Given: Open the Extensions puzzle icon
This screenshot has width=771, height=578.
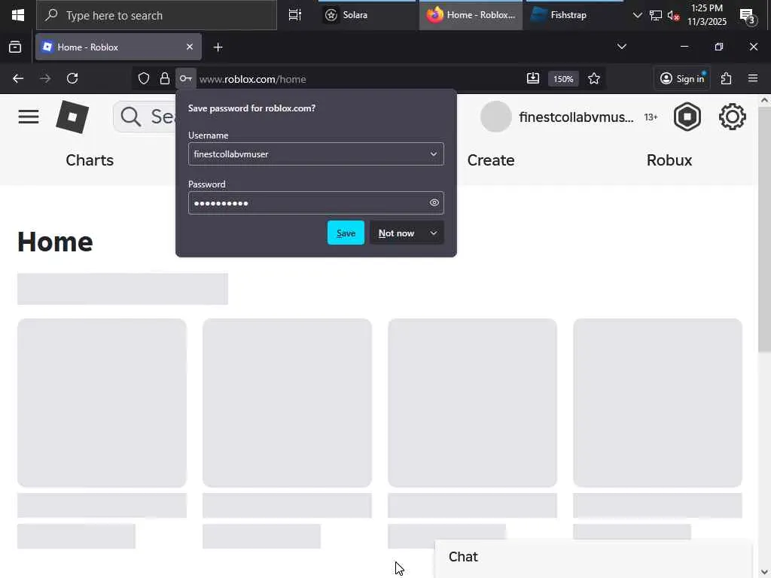Looking at the screenshot, I should [727, 78].
